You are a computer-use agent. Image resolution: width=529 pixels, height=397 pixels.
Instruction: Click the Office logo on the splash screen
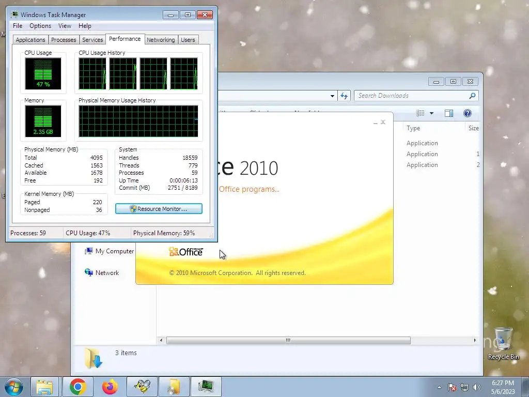tap(186, 252)
